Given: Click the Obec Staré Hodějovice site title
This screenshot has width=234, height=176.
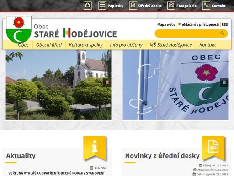Looking at the screenshot, I should (x=75, y=31).
